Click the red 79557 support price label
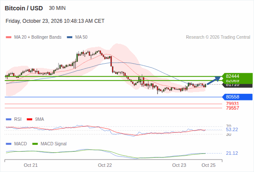Viewport: 254px width, 172px height. pyautogui.click(x=232, y=108)
